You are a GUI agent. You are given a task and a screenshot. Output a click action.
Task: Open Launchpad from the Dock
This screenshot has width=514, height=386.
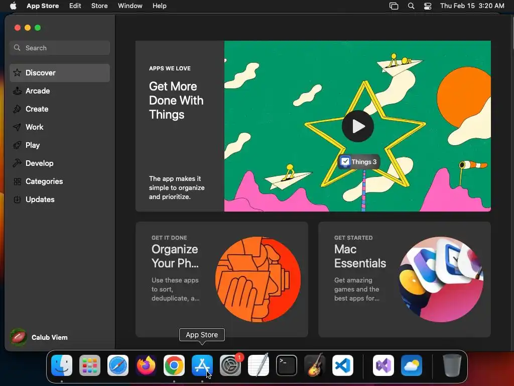(x=90, y=365)
